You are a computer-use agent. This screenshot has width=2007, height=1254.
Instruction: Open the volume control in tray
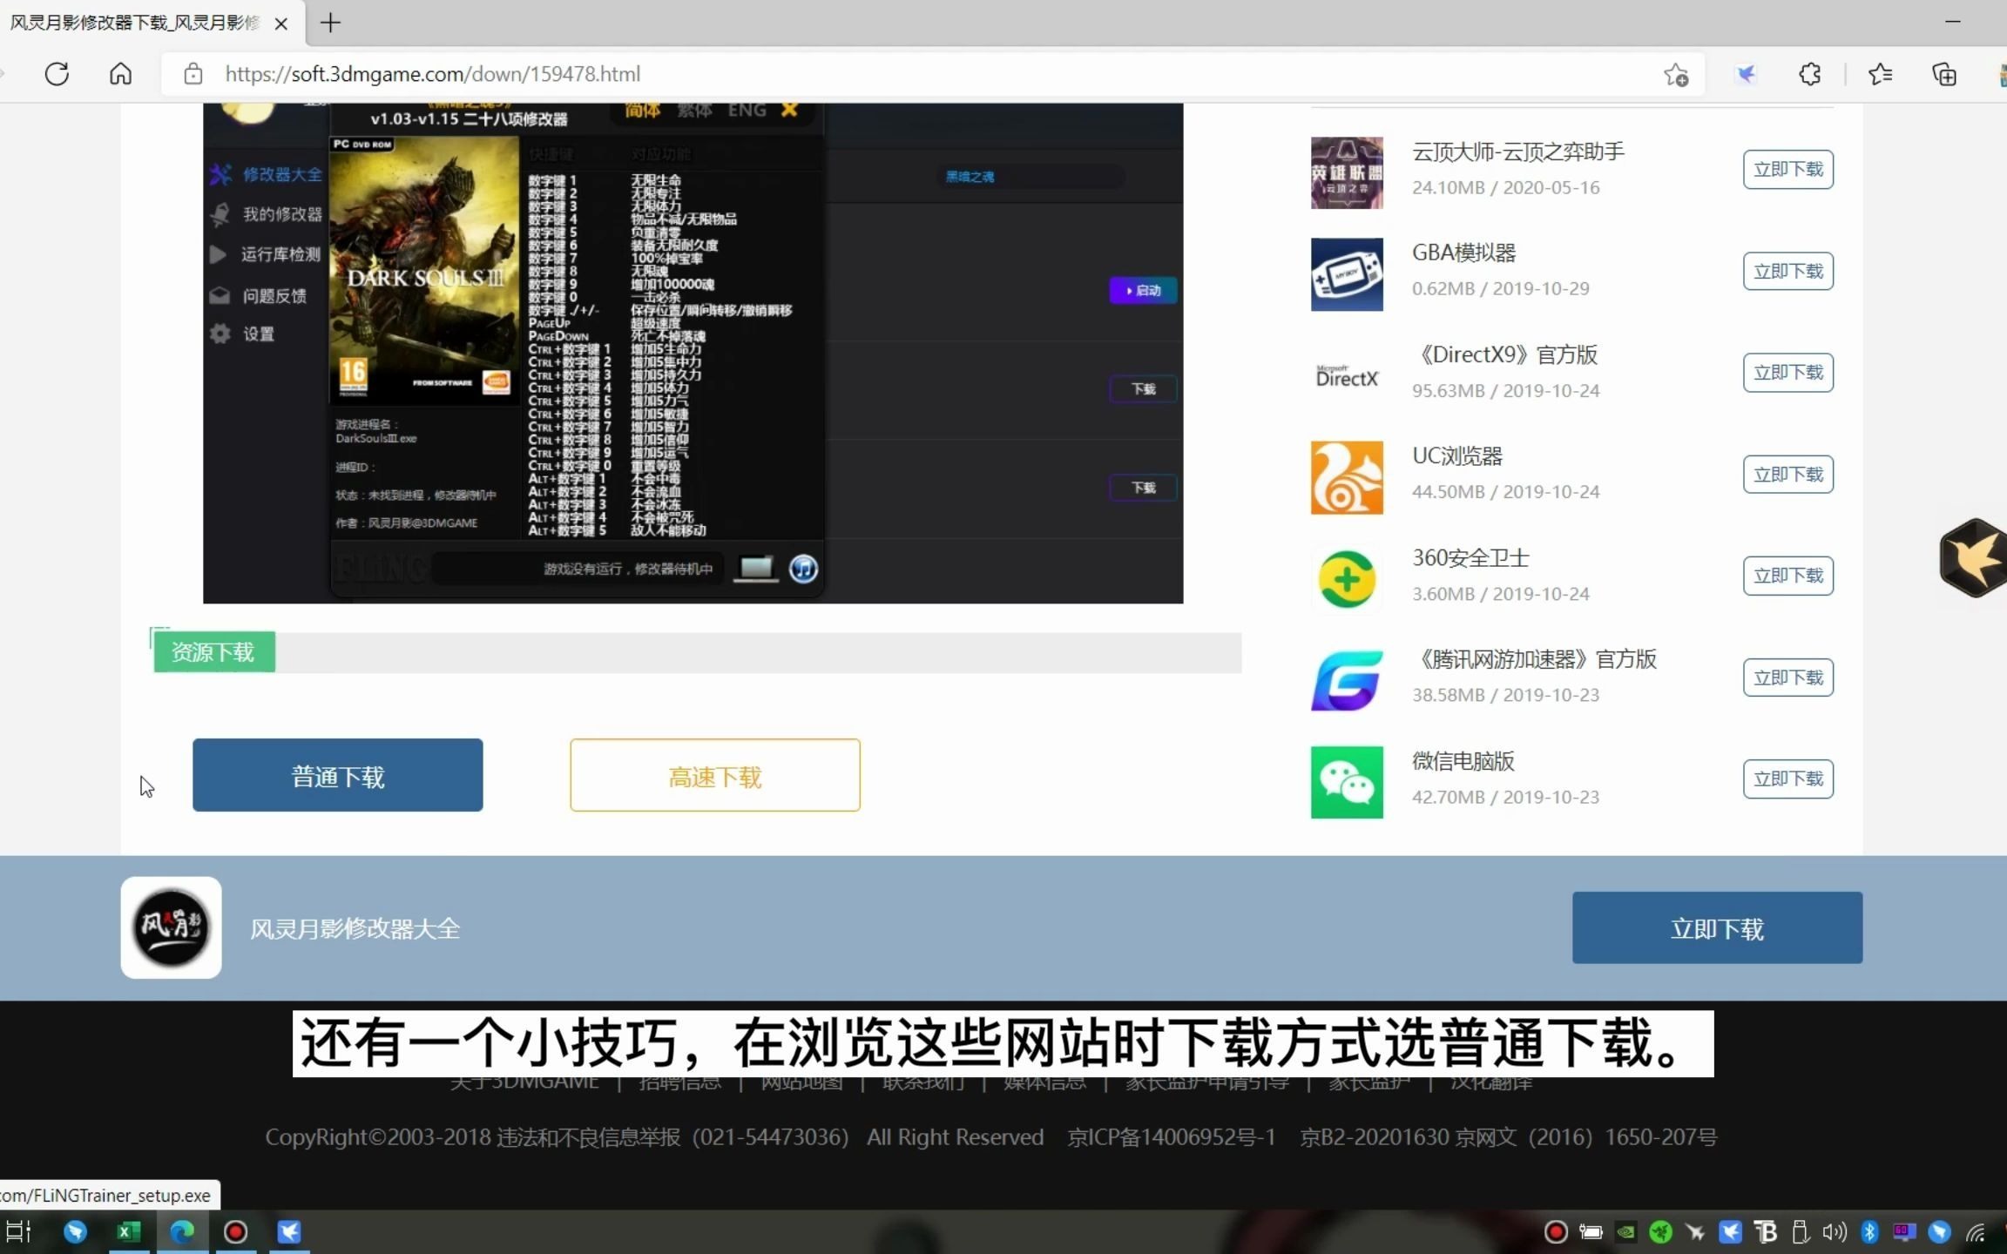[x=1835, y=1231]
